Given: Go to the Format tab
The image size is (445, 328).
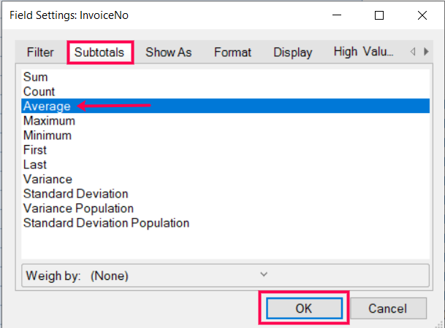Looking at the screenshot, I should [232, 52].
